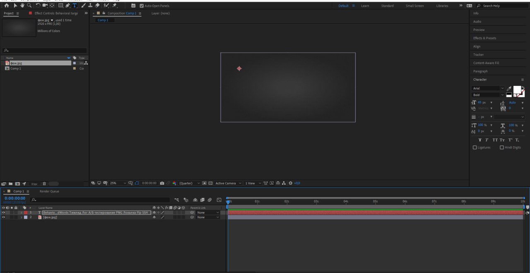Swap fill and stroke colors
The height and width of the screenshot is (273, 530).
pos(523,87)
